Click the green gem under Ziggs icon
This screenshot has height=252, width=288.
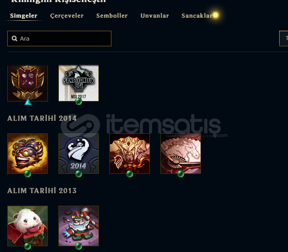28,174
